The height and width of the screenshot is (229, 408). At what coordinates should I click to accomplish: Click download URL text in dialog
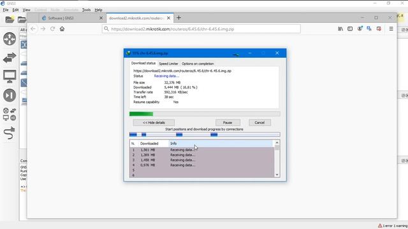click(x=182, y=71)
